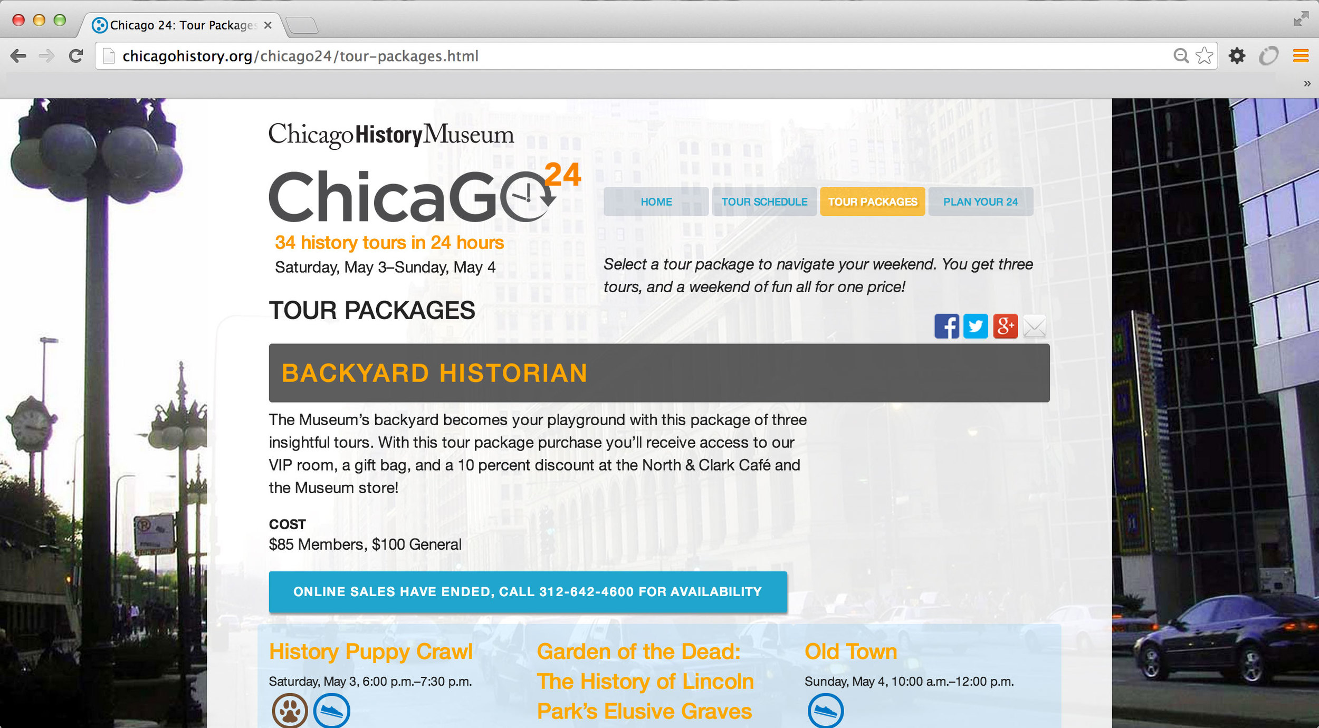Go to the HOME nav tab
Viewport: 1319px width, 728px height.
[656, 202]
